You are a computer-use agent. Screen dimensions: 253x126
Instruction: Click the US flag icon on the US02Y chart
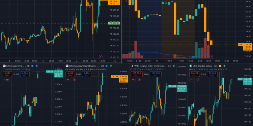coord(4,66)
